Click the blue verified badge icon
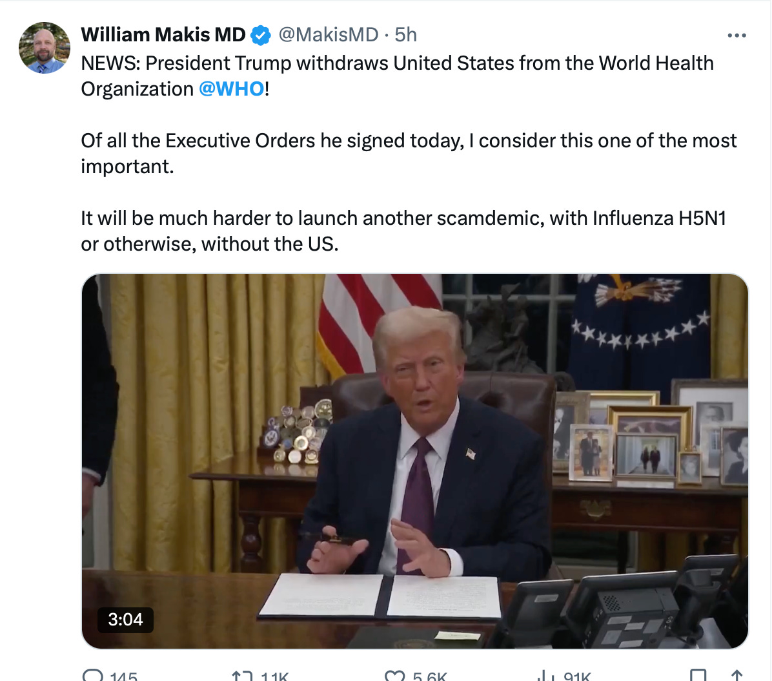Screen dimensions: 772x681 click(260, 36)
